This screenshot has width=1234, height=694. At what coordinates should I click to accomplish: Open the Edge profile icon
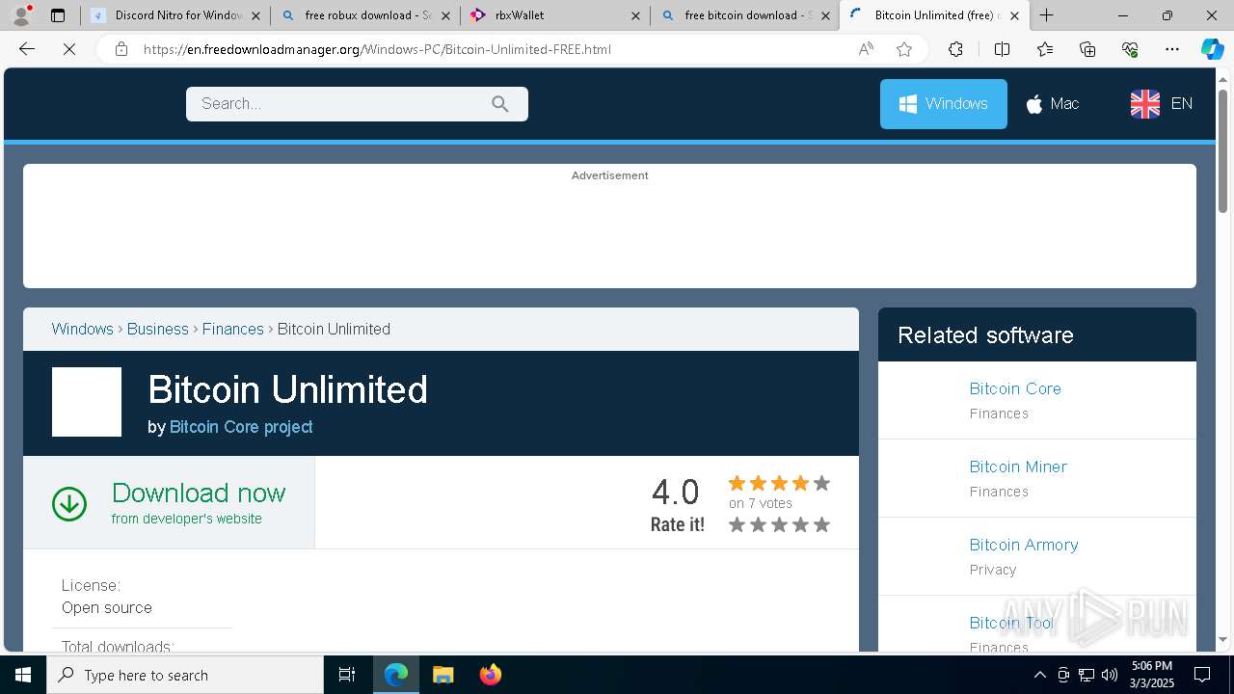(x=21, y=15)
